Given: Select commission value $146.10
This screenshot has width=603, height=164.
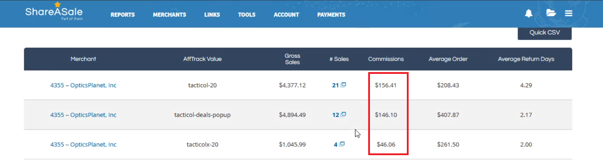Looking at the screenshot, I should point(386,115).
